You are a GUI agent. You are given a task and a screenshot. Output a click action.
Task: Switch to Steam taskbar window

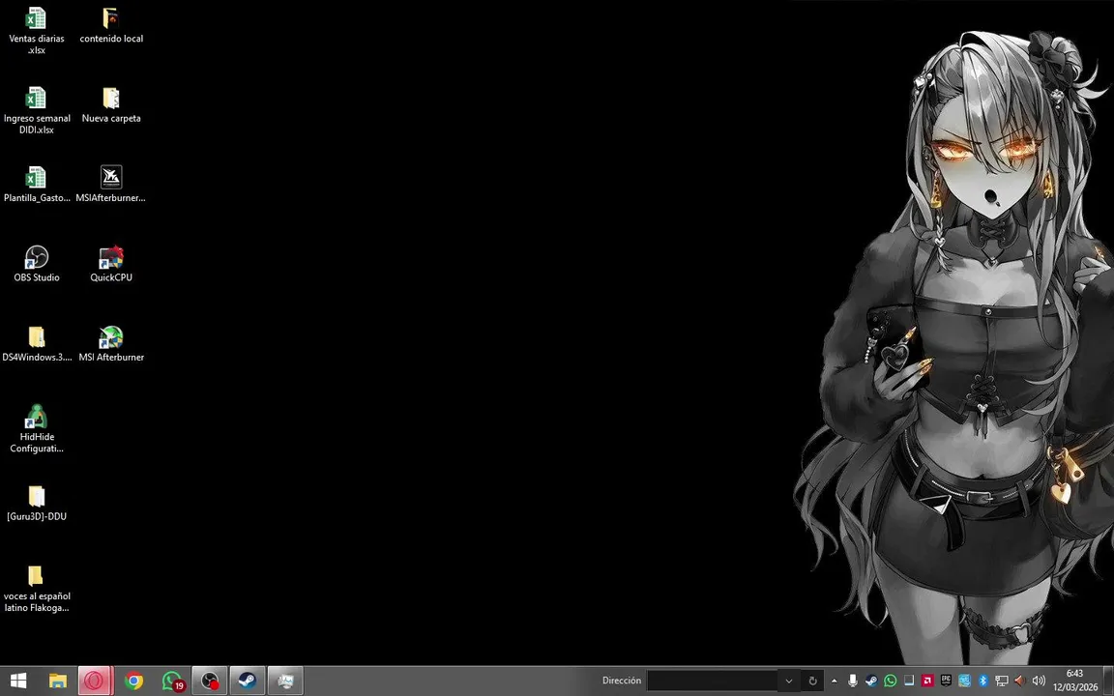tap(248, 681)
